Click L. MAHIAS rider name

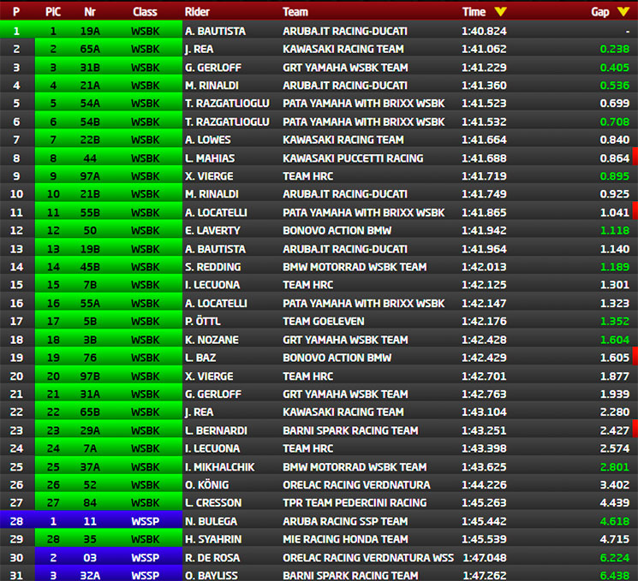210,158
